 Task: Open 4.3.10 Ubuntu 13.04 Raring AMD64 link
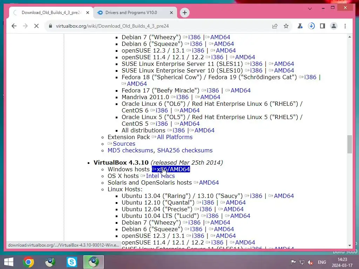[x=282, y=196]
